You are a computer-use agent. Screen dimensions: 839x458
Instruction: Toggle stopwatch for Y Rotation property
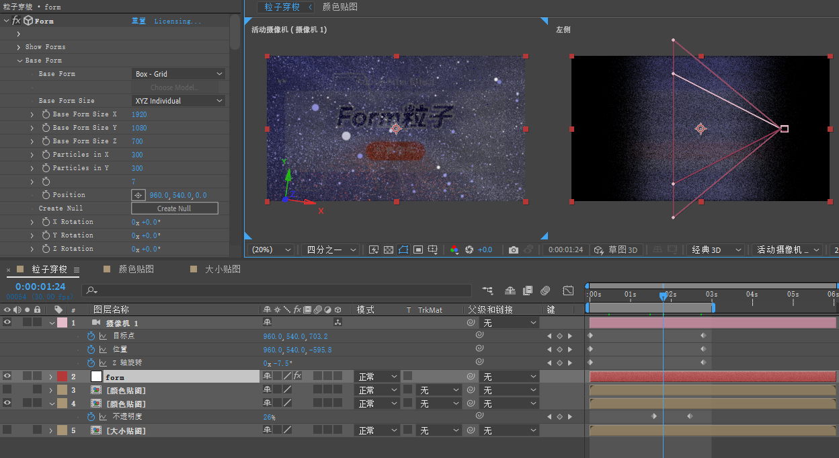[x=46, y=235]
